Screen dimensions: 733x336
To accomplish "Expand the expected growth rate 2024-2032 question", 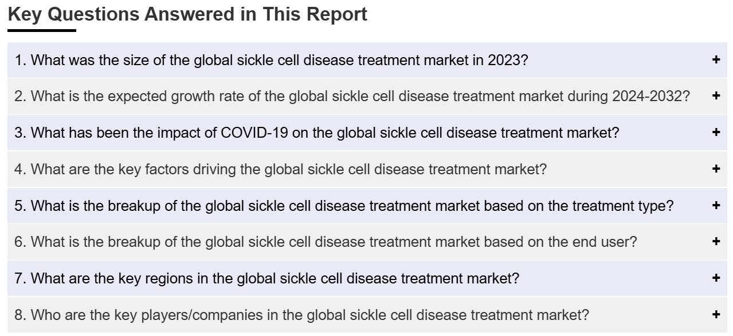I will tap(367, 96).
